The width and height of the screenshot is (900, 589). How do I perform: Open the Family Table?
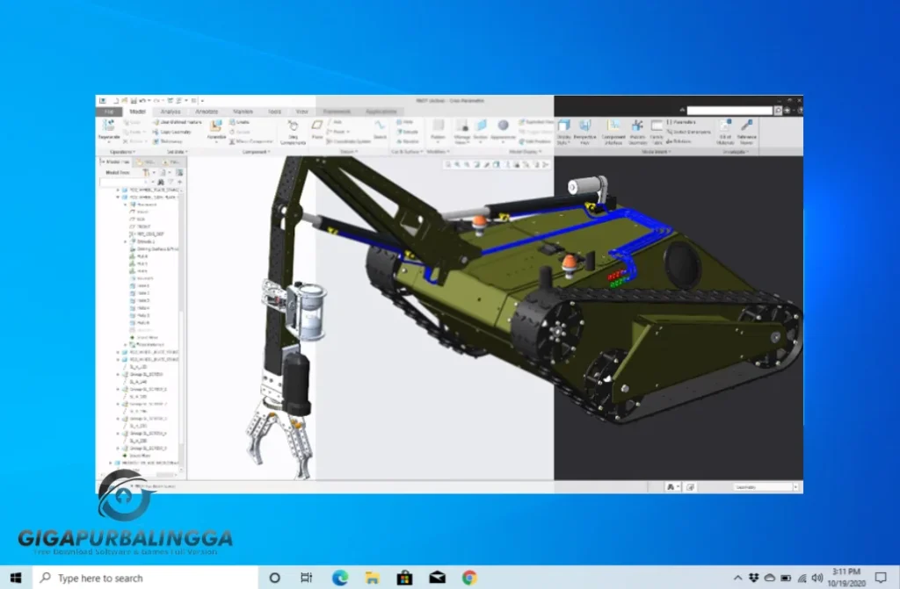[x=657, y=133]
